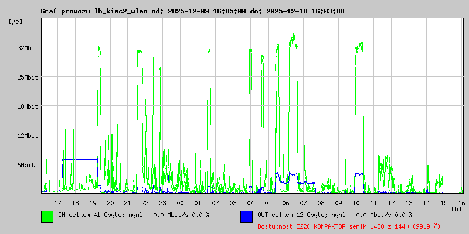
Task: Click the [/s] unit label on y-axis
Action: (15, 22)
